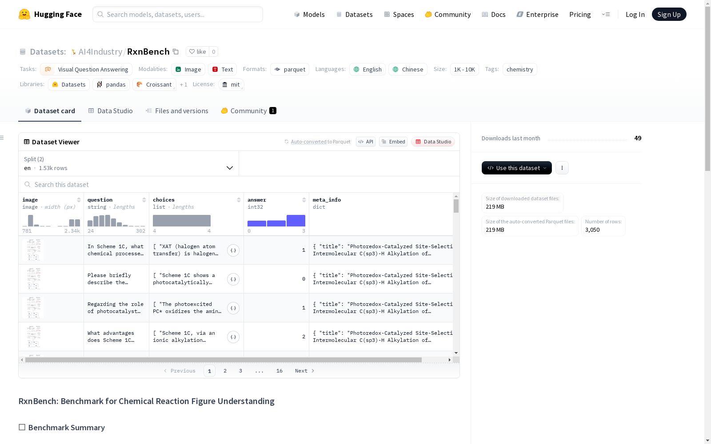
Task: Go to page 3 of dataset rows
Action: pyautogui.click(x=241, y=371)
